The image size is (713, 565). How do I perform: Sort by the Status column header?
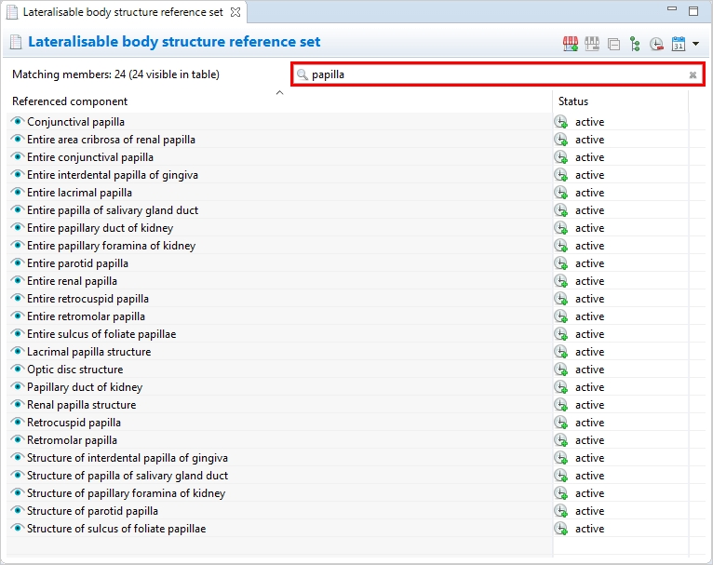573,101
